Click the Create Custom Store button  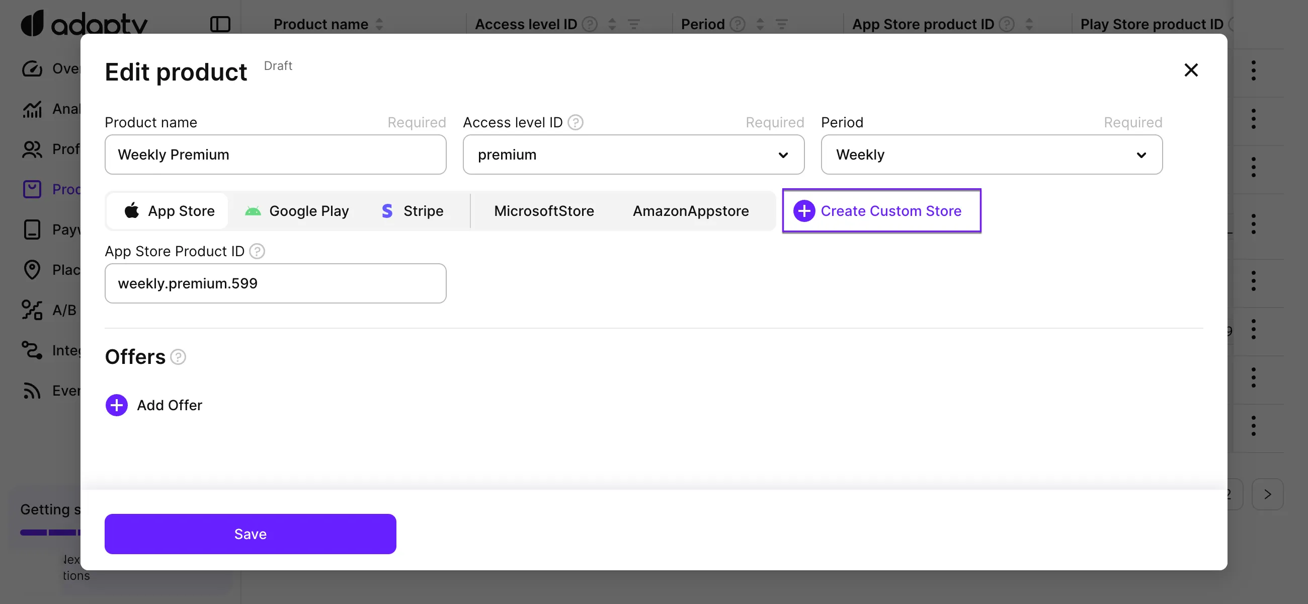point(881,210)
